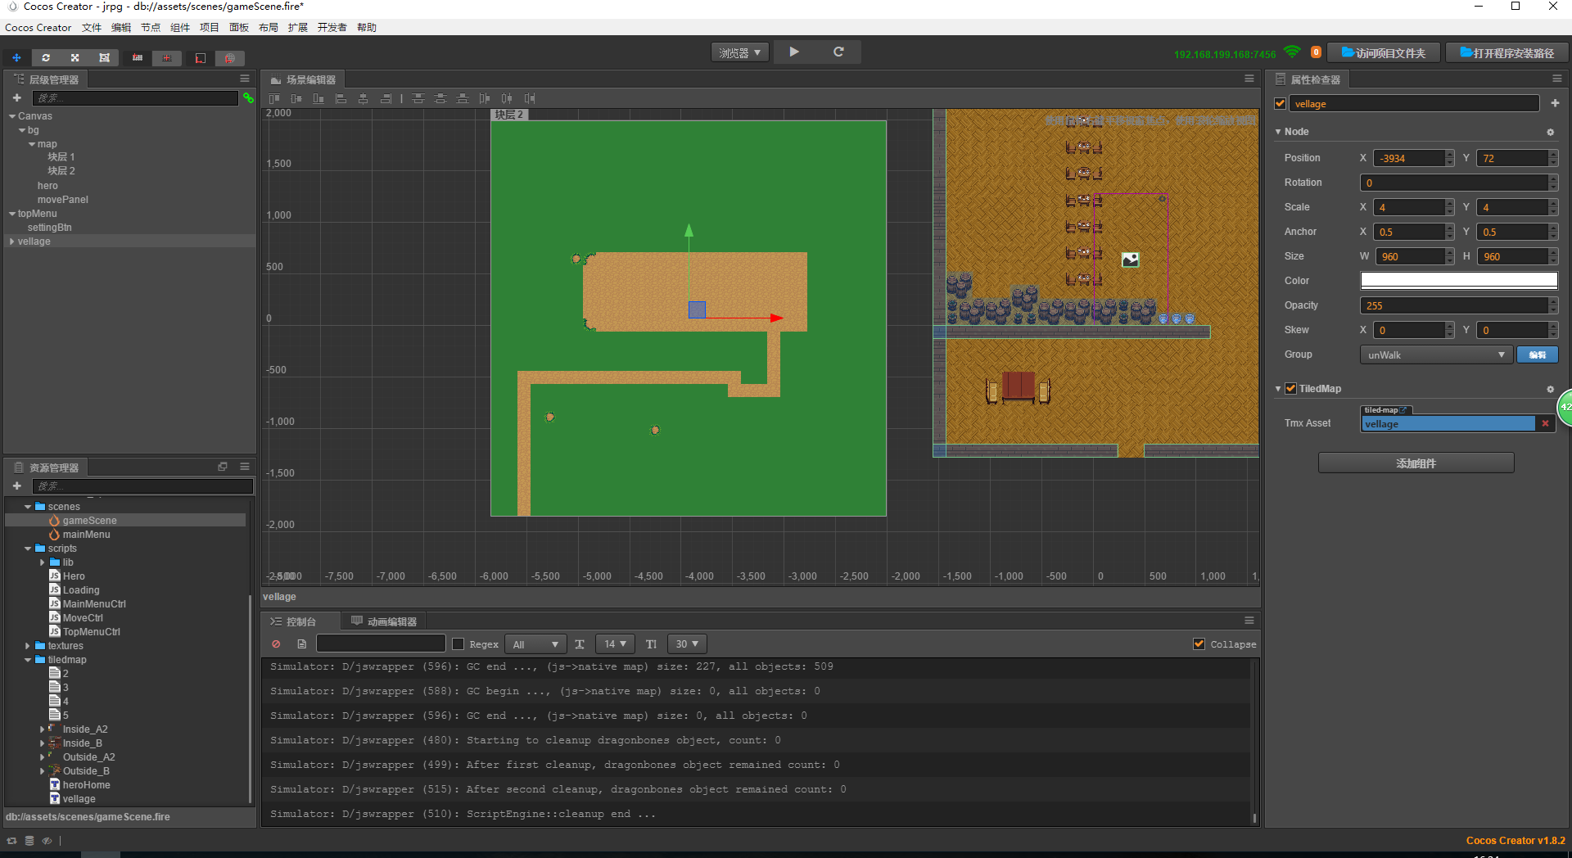Disable the TiledMap component checkbox
The height and width of the screenshot is (858, 1572).
point(1291,389)
